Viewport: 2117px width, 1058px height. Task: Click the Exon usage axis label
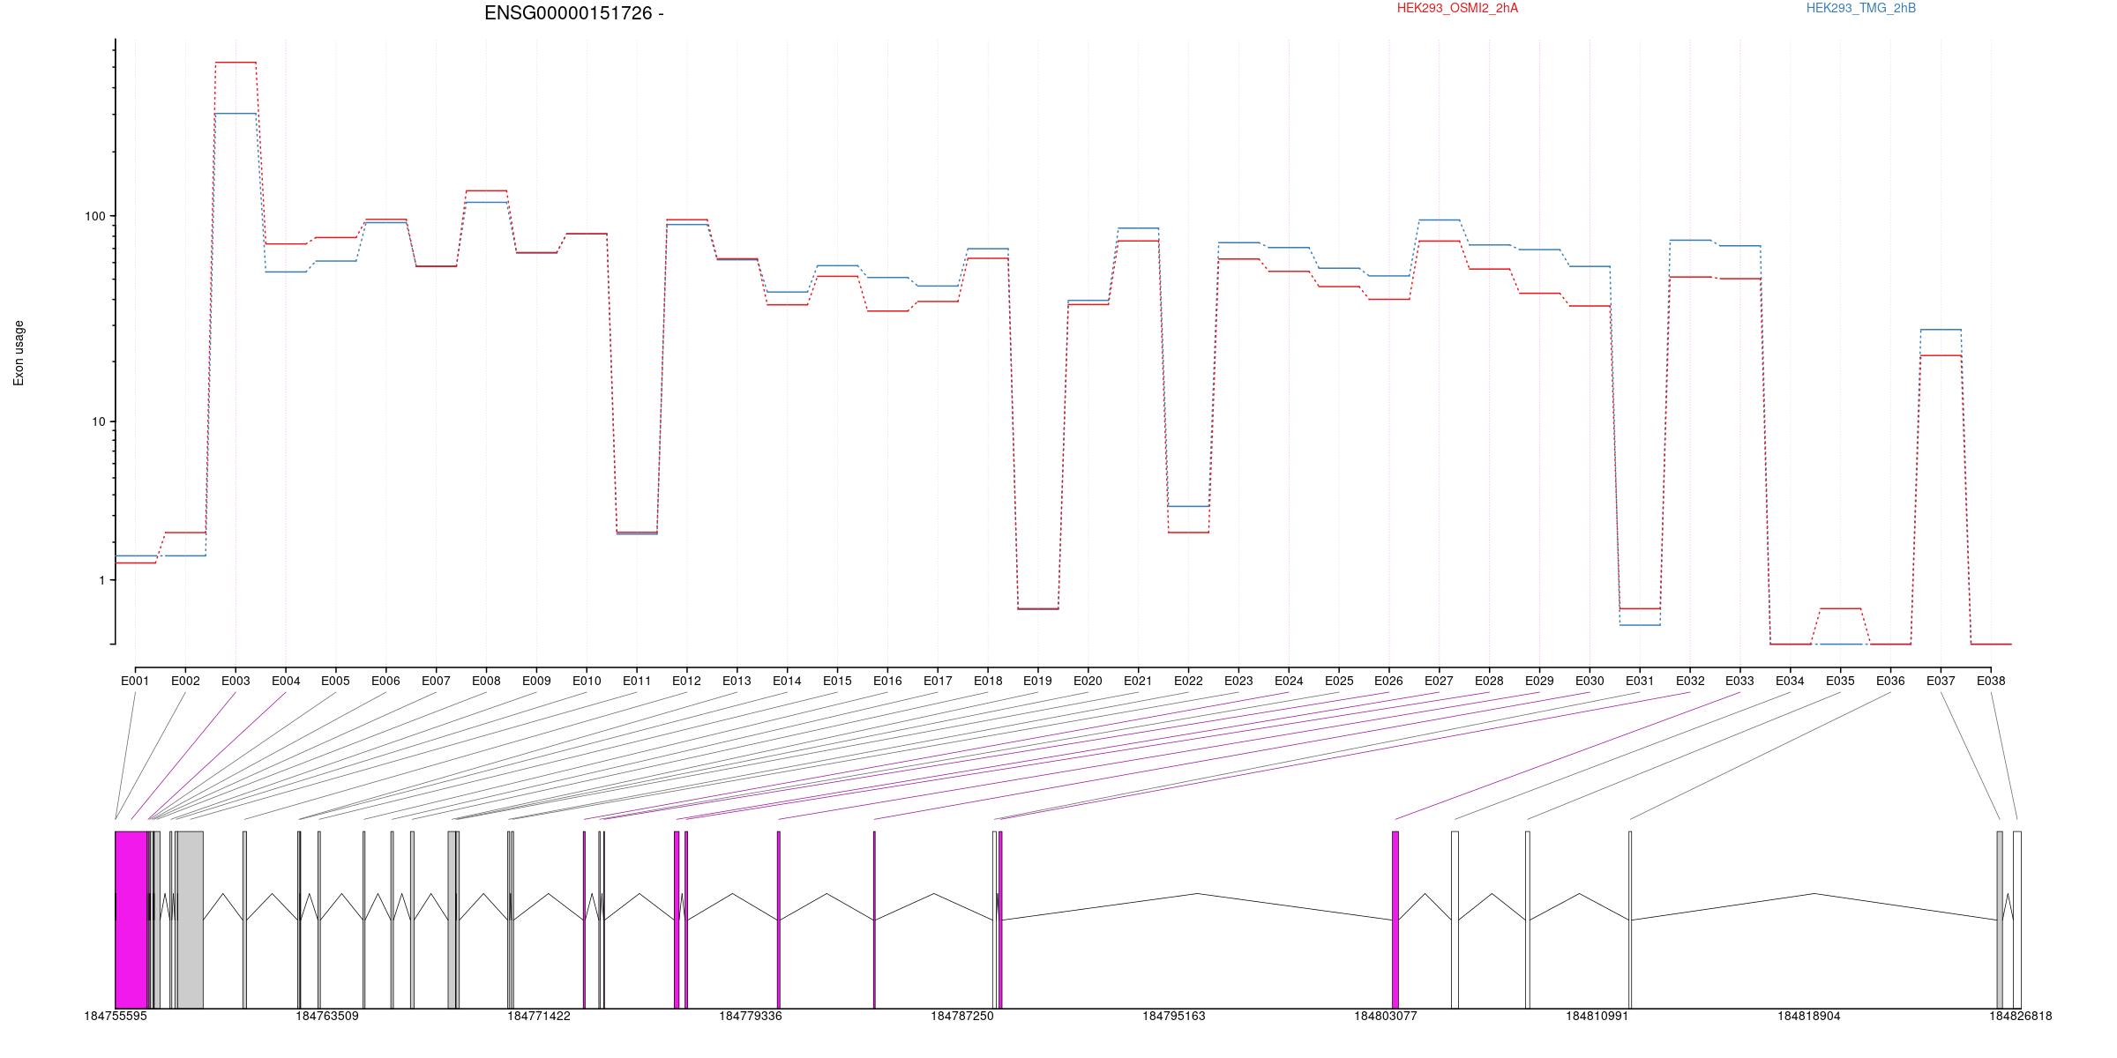pyautogui.click(x=19, y=353)
